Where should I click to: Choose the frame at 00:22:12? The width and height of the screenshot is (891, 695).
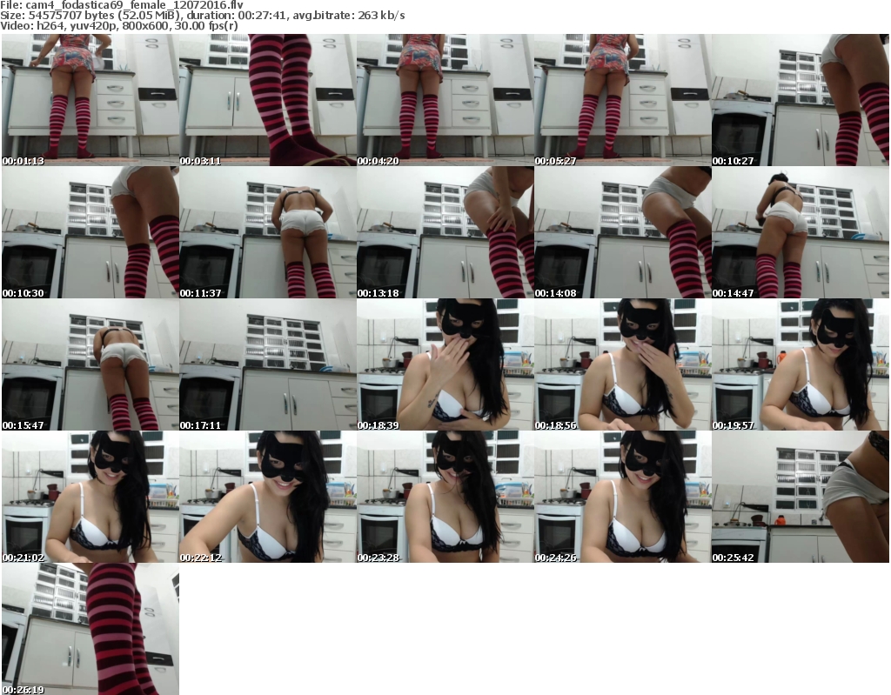pos(268,497)
